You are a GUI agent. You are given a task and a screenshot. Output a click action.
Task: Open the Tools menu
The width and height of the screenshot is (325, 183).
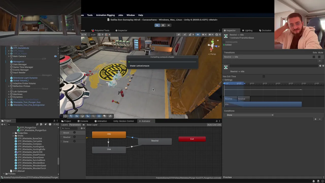(90, 15)
